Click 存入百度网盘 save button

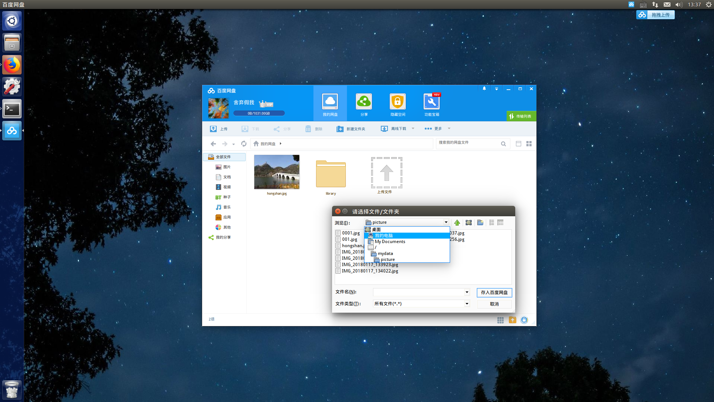click(494, 293)
